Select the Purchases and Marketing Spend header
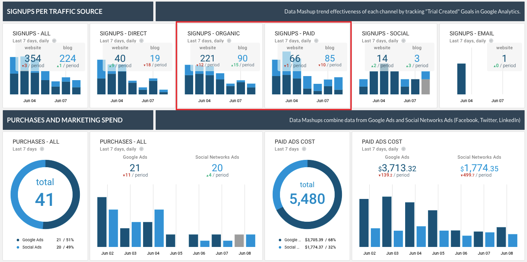 pos(65,120)
